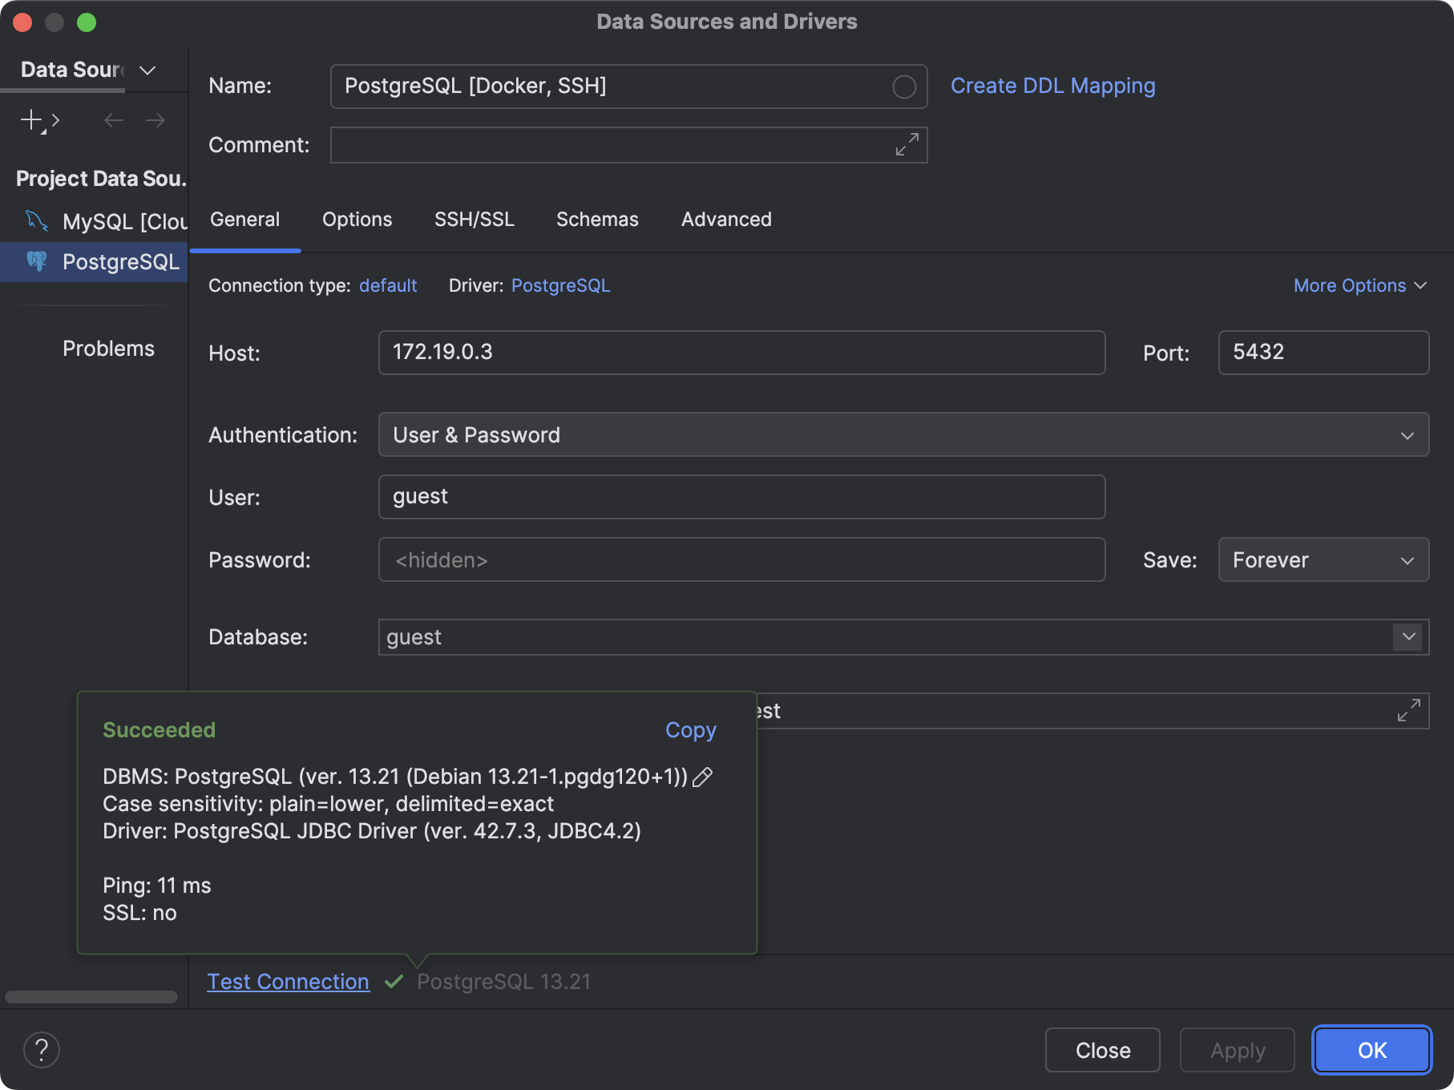Open help via question mark icon
Image resolution: width=1454 pixels, height=1090 pixels.
point(42,1050)
